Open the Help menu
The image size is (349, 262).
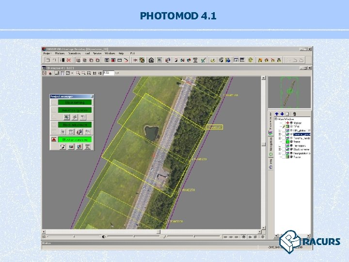click(x=121, y=53)
